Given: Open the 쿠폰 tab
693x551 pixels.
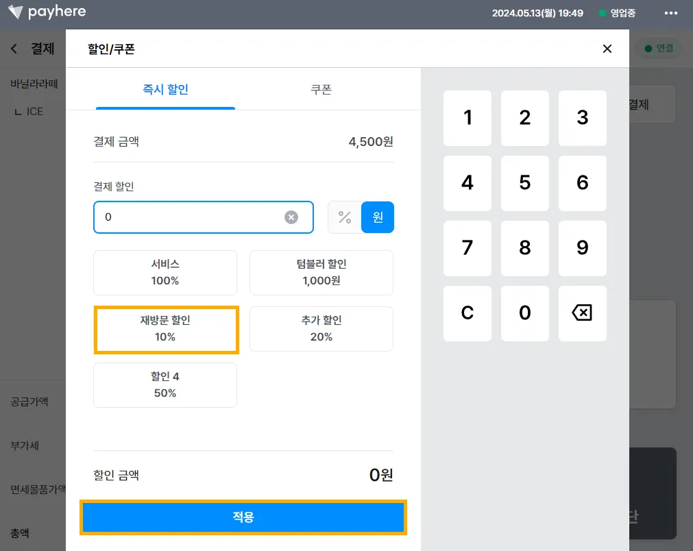Looking at the screenshot, I should 321,89.
